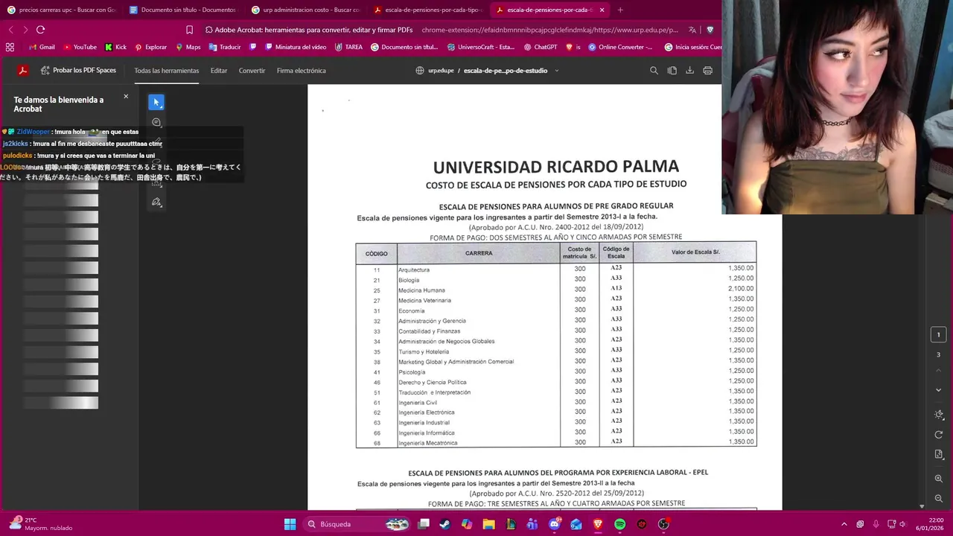Open page fit display options

(938, 454)
